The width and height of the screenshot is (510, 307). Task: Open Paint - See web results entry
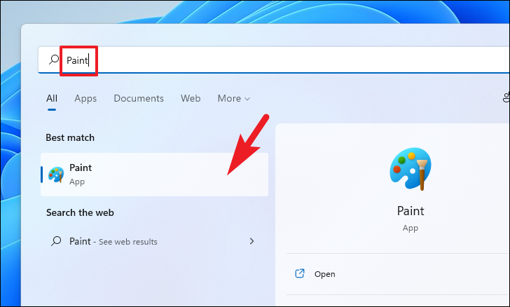(x=155, y=241)
